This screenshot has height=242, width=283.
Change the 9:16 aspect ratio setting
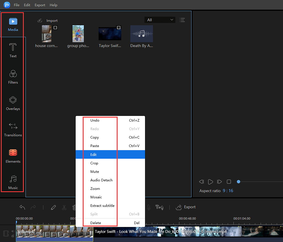[x=228, y=191]
